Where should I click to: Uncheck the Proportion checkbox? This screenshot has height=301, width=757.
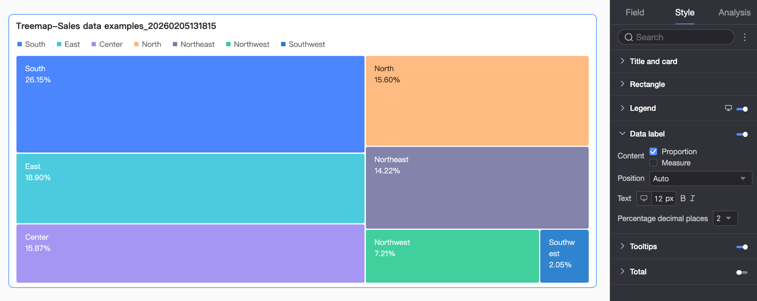point(653,151)
